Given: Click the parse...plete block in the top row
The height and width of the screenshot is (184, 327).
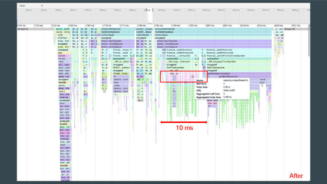Looking at the screenshot, I should (63, 29).
